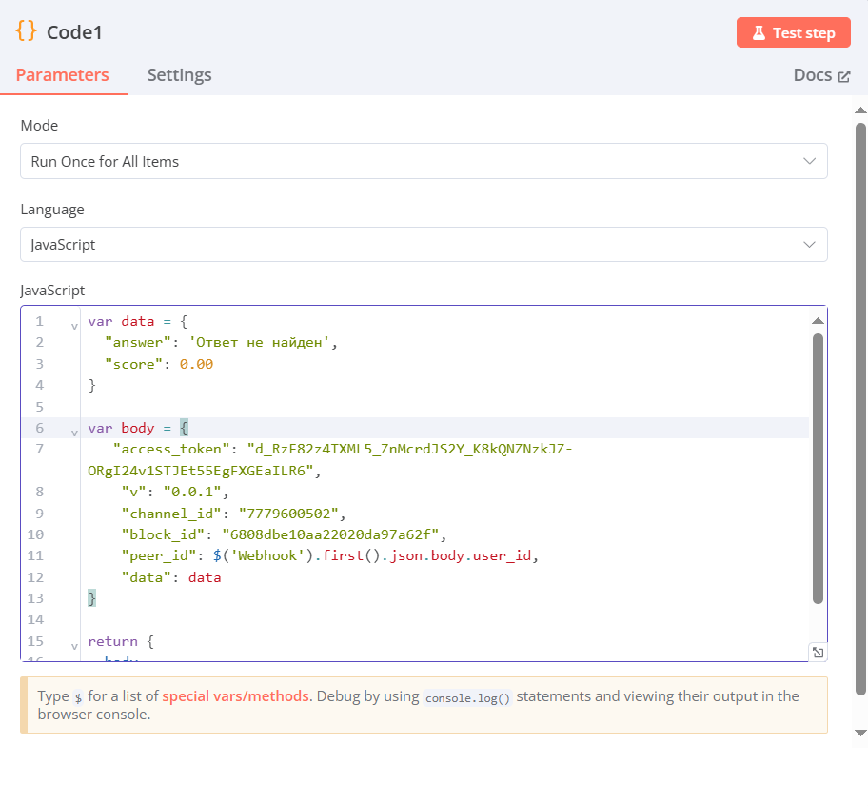This screenshot has height=806, width=868.
Task: Collapse the code fold at line 15
Action: 74,646
